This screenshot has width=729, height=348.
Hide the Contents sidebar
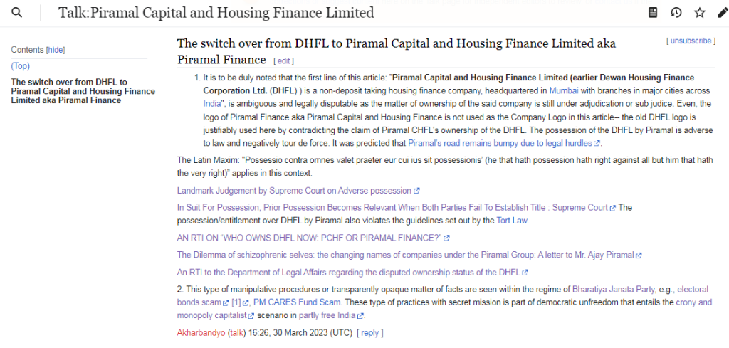(55, 50)
